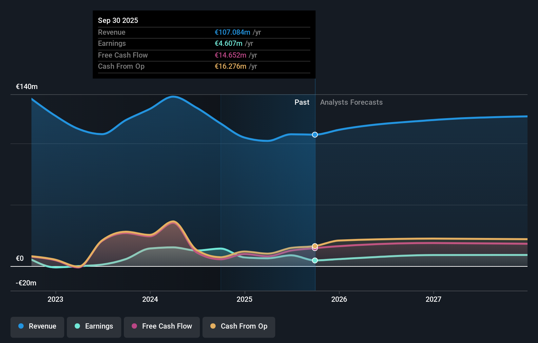538x343 pixels.
Task: Select the pink Free Cash Flow marker
Action: coord(315,249)
